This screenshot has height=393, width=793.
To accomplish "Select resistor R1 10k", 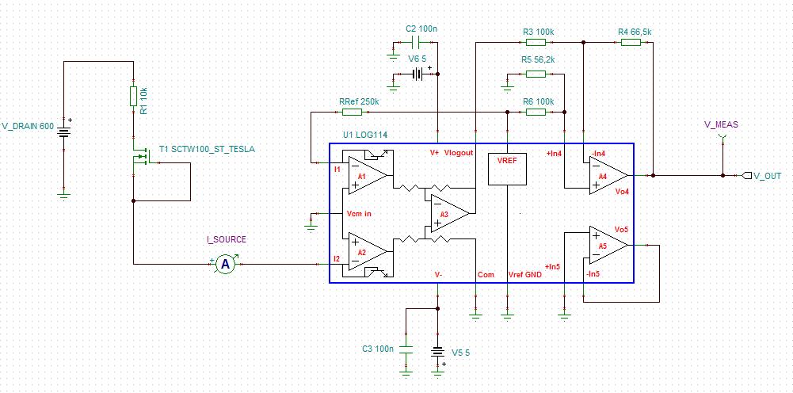I will [133, 96].
